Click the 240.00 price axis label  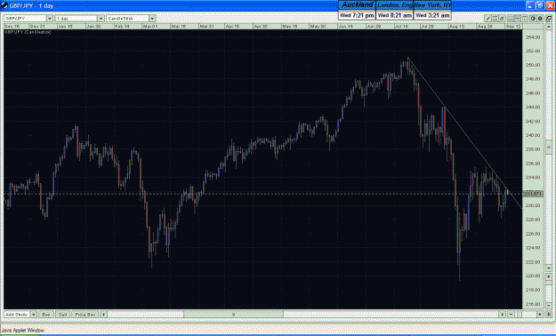533,135
